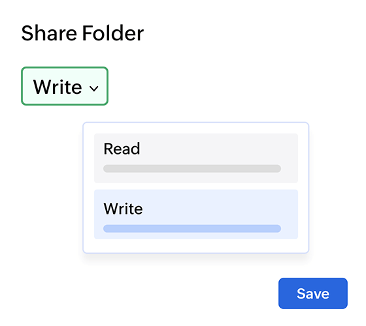
Task: Open the Write permission dropdown
Action: [x=65, y=86]
